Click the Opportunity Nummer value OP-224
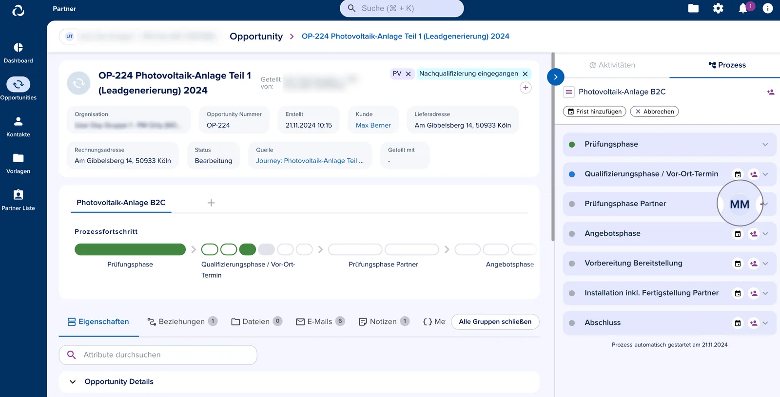 (x=218, y=126)
